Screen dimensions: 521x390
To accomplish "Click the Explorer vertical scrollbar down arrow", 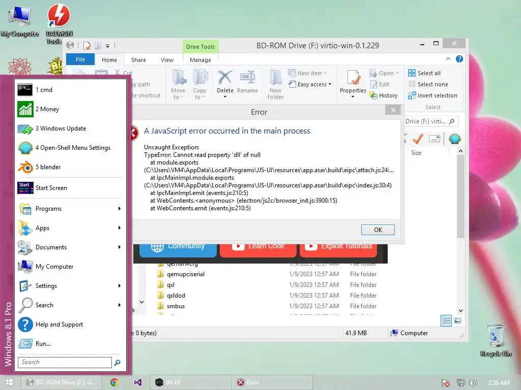I will click(460, 311).
